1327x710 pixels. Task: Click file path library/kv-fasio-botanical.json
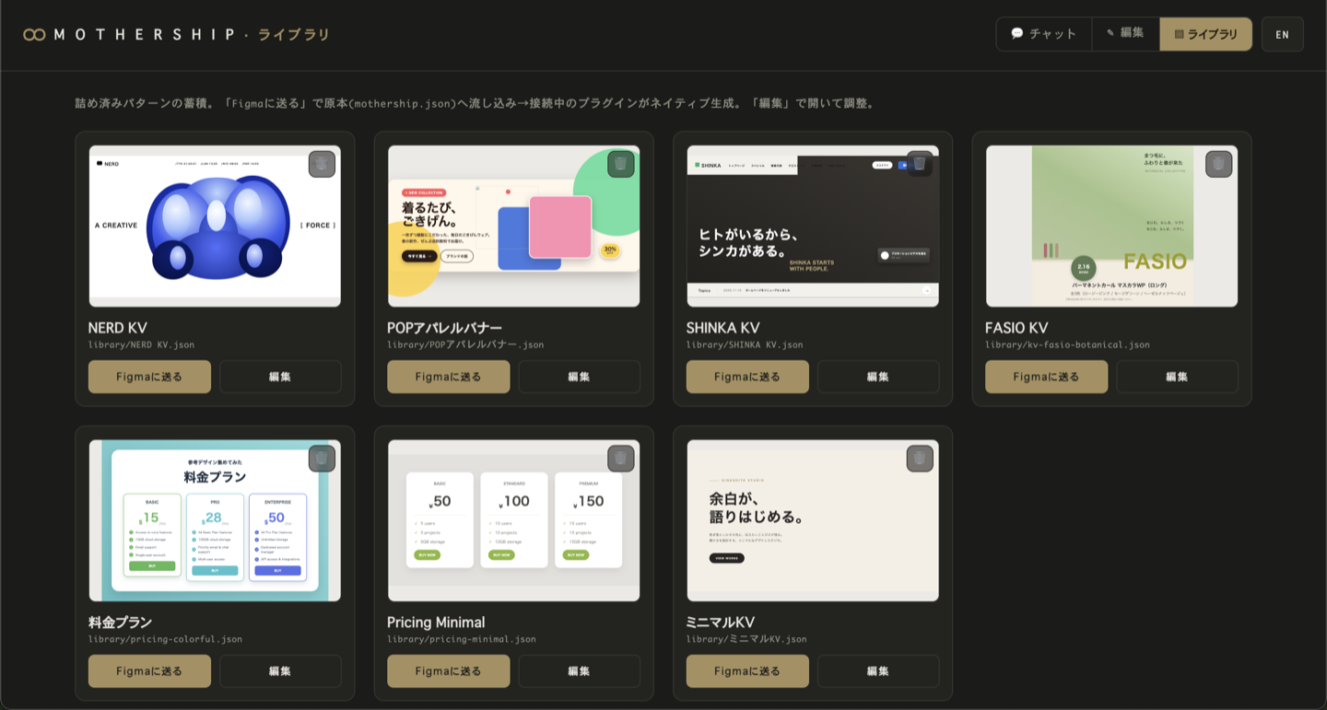coord(1067,345)
